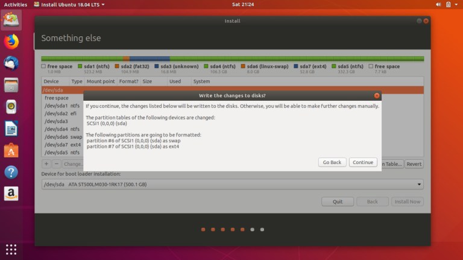Close the Write changes to disks dialog
The width and height of the screenshot is (463, 260).
(x=377, y=95)
